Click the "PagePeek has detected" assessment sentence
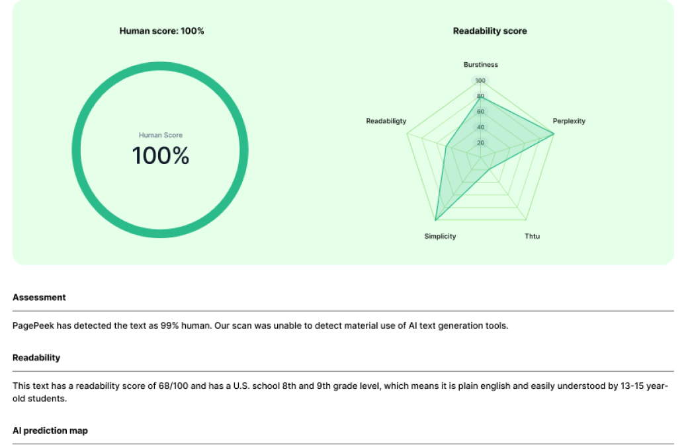Image resolution: width=688 pixels, height=447 pixels. (260, 326)
